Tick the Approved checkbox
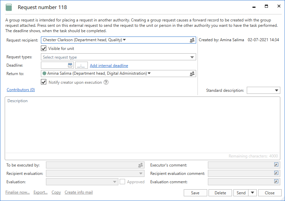This screenshot has width=285, height=201. tap(122, 182)
